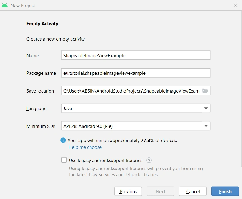This screenshot has width=242, height=199.
Task: Click the Empty Activity heading
Action: coord(42,24)
